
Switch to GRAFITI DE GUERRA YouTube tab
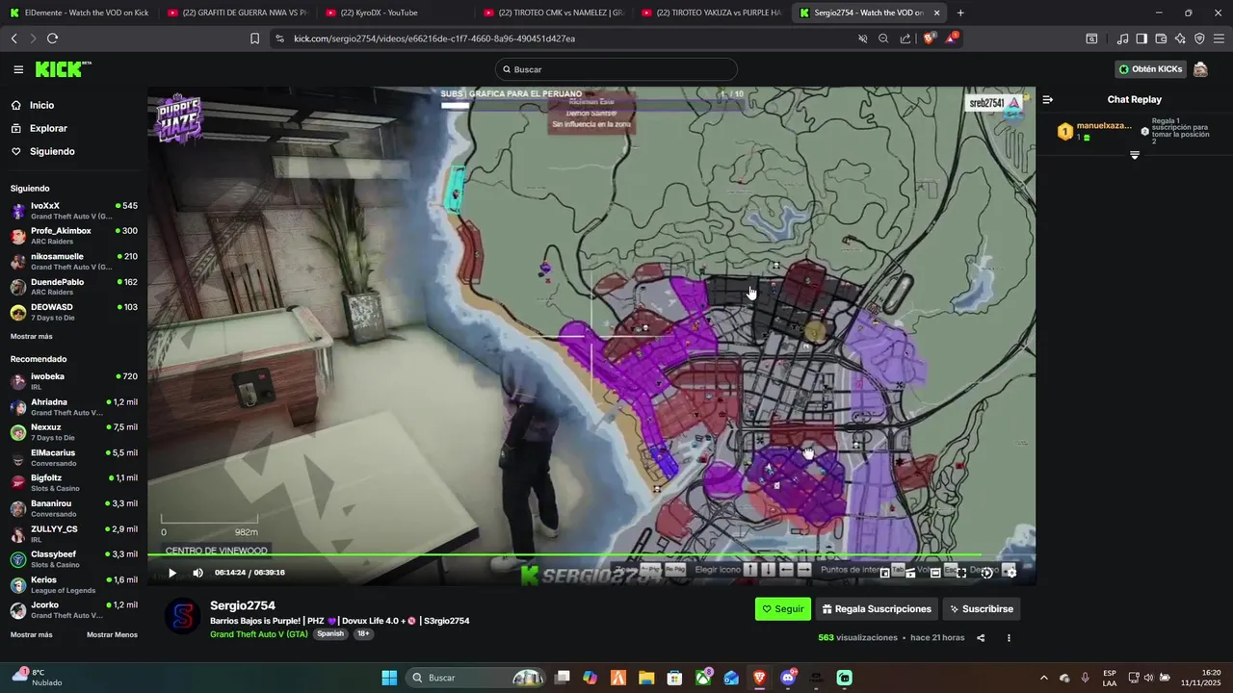point(237,13)
